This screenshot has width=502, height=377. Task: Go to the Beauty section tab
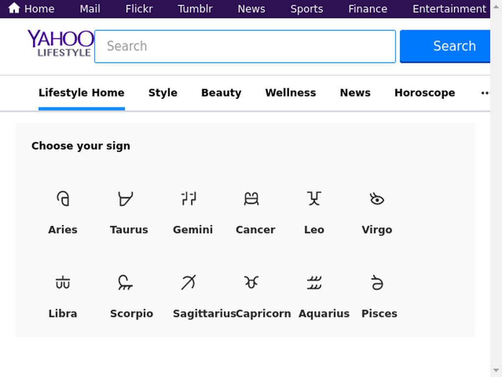point(221,93)
